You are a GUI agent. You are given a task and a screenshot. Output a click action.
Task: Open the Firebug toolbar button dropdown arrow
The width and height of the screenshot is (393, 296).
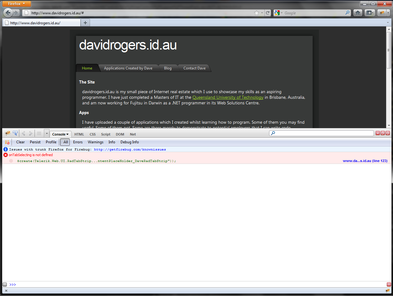click(388, 13)
